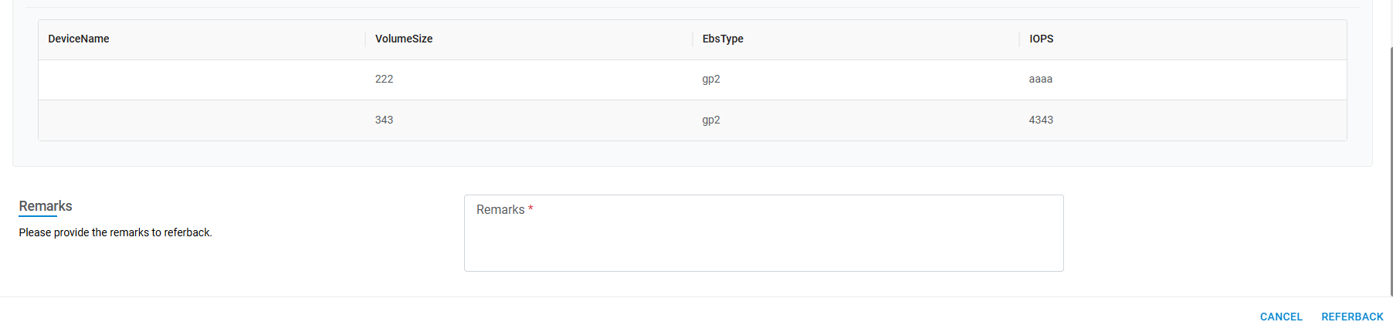Sort by VolumeSize column header

(x=404, y=39)
